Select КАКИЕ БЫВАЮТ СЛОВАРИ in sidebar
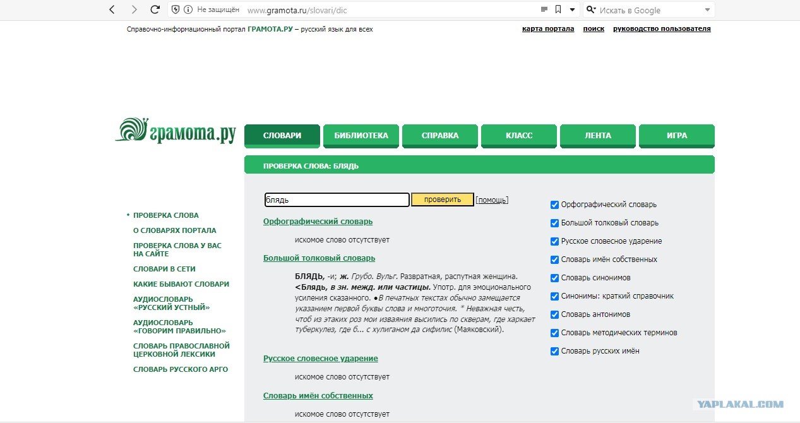800x423 pixels. pos(181,284)
